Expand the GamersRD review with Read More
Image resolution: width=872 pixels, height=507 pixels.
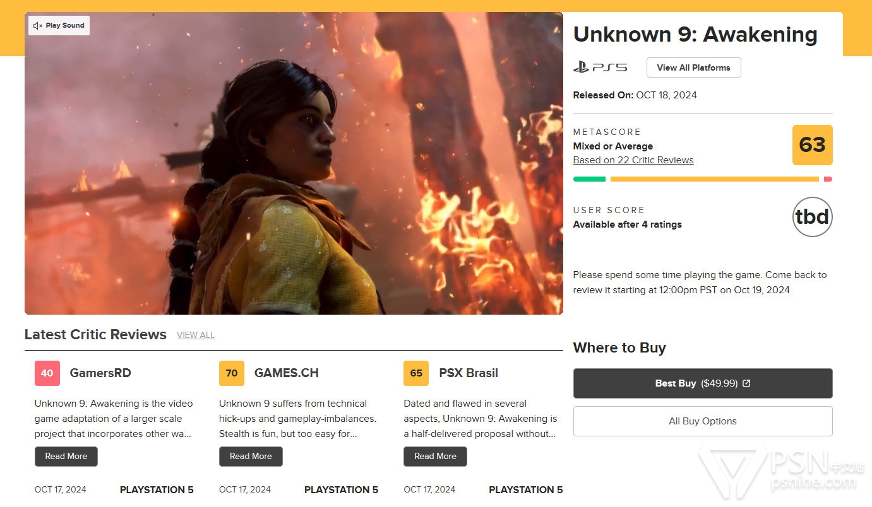click(x=66, y=457)
